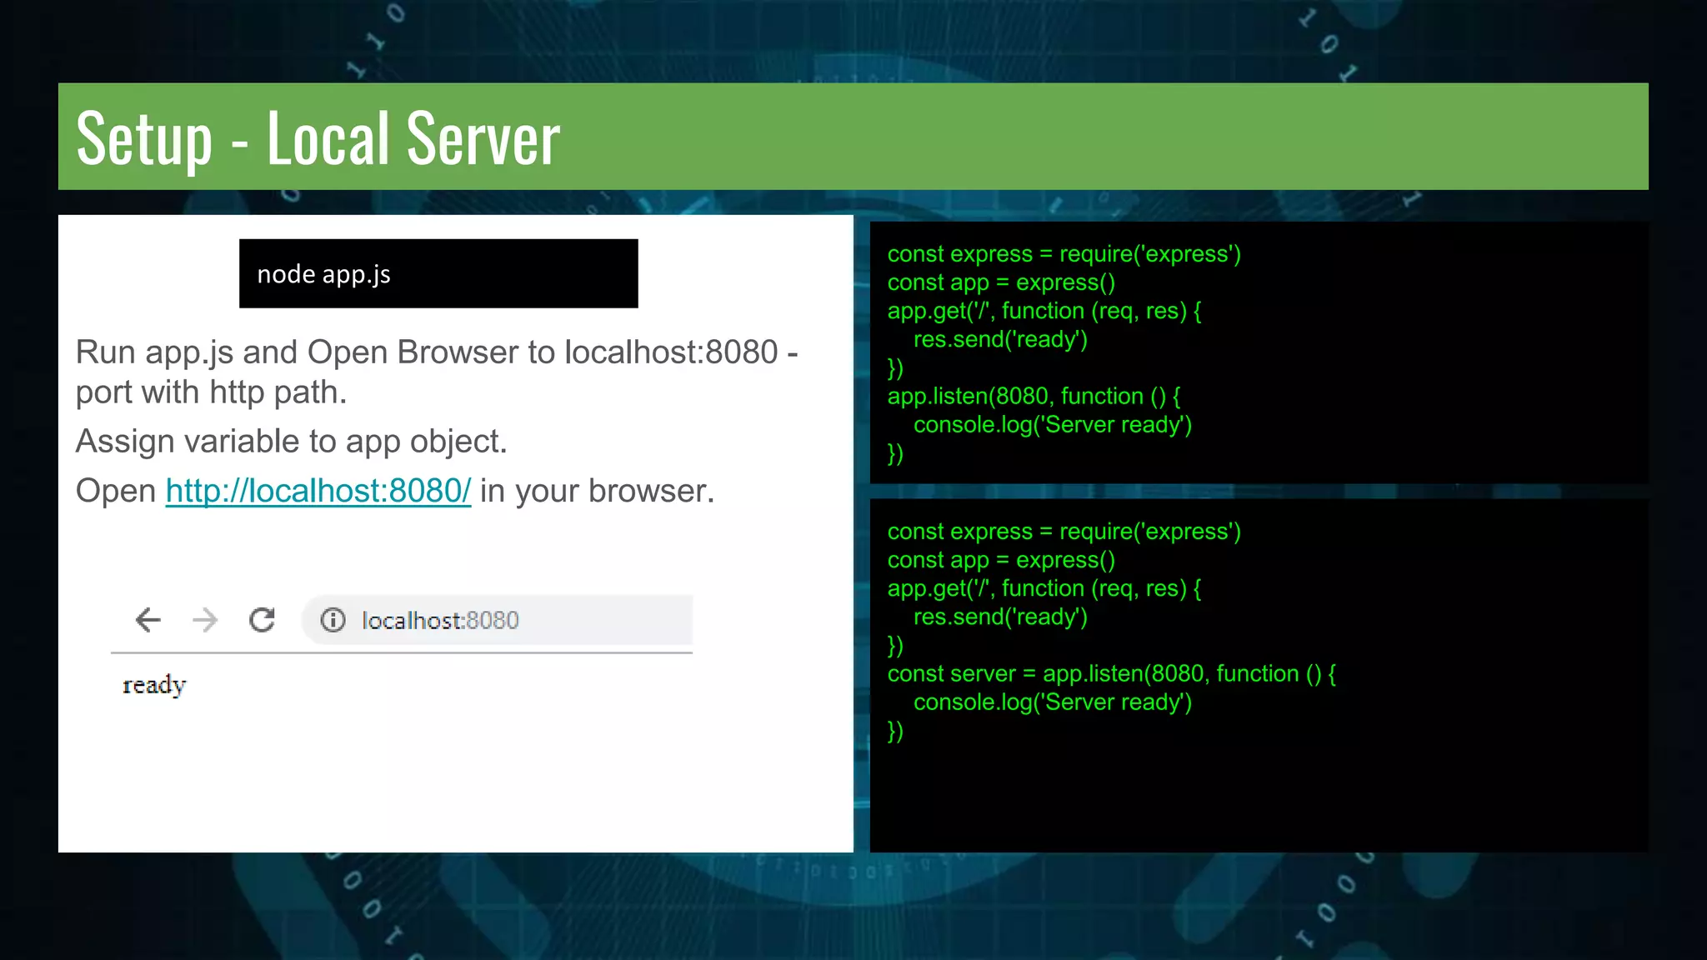Click second block 'app.get('/', function' line
This screenshot has height=960, width=1707.
click(x=1044, y=588)
